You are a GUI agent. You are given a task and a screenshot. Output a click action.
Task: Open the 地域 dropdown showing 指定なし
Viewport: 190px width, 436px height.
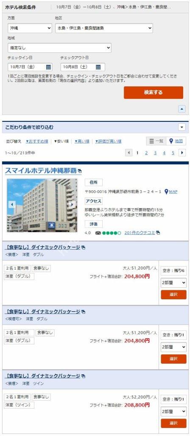click(59, 48)
